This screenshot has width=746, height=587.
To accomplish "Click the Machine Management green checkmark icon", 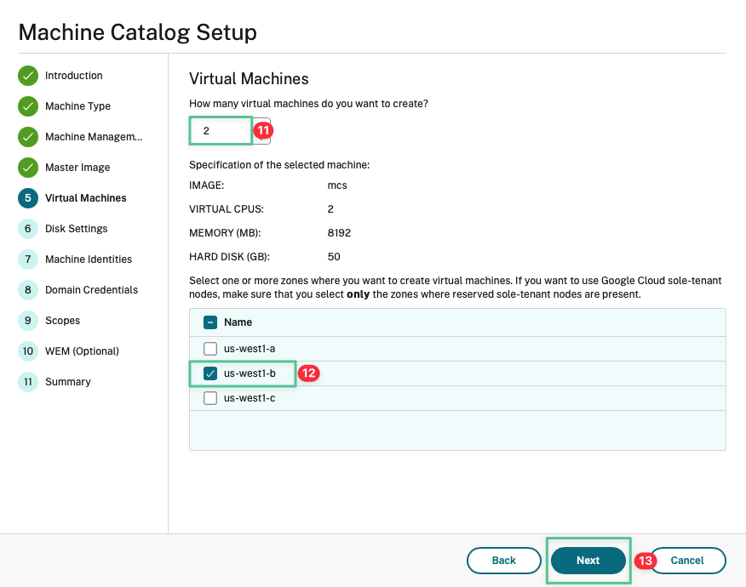I will tap(28, 137).
